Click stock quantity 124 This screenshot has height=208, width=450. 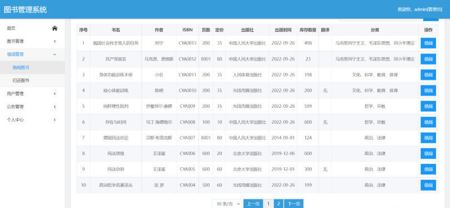click(308, 138)
